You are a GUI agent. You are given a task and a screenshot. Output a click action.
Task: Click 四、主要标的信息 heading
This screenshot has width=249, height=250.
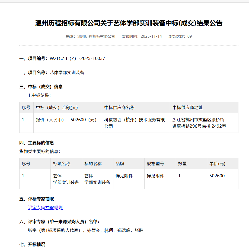(37, 143)
